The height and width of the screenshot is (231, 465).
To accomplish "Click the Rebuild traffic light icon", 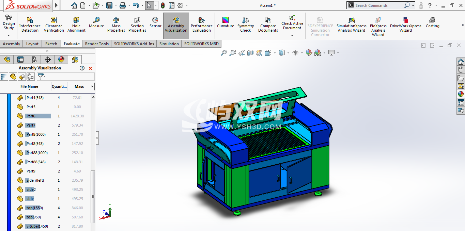I will pos(163,5).
